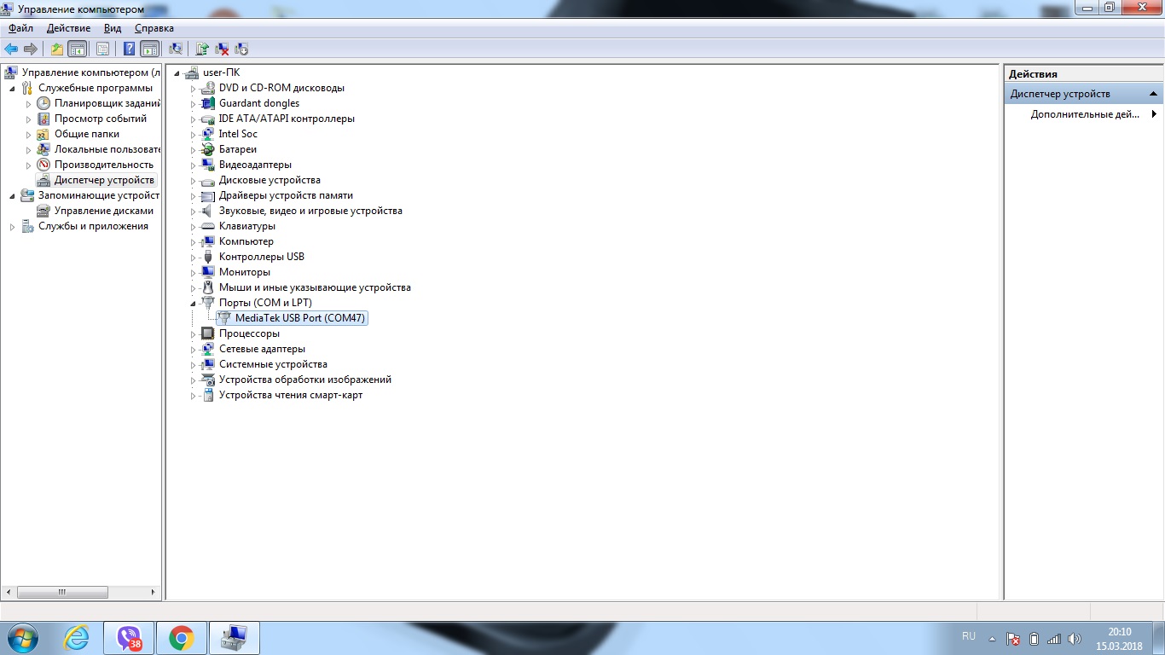Image resolution: width=1165 pixels, height=655 pixels.
Task: Expand Контроллеры USB category
Action: 194,258
